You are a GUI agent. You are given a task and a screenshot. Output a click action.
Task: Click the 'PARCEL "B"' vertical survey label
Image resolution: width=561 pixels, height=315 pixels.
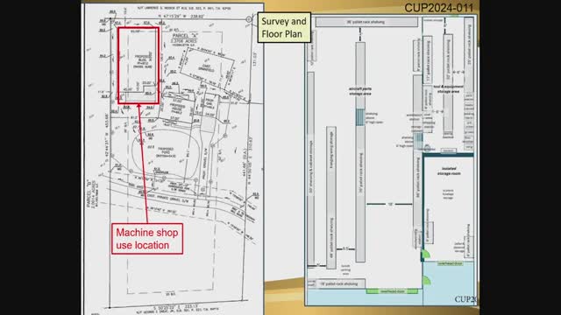pos(89,193)
